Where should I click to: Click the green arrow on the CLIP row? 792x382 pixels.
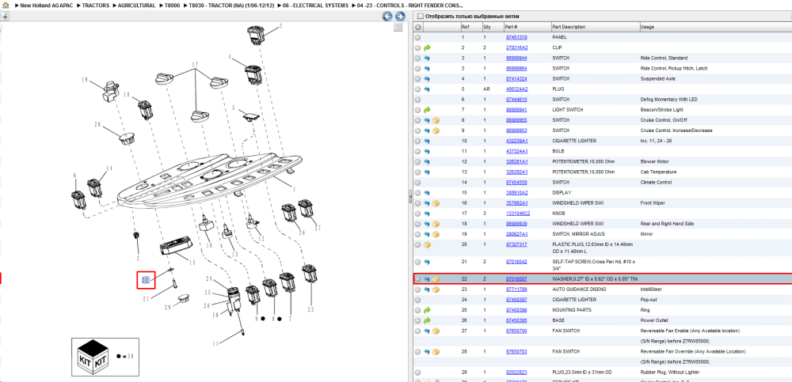click(428, 48)
